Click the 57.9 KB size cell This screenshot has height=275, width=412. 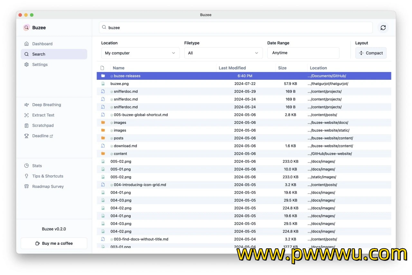pyautogui.click(x=290, y=84)
